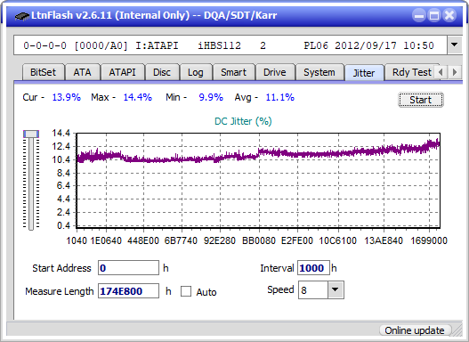Click the Measure Length input field
Image resolution: width=469 pixels, height=342 pixels.
coord(129,291)
